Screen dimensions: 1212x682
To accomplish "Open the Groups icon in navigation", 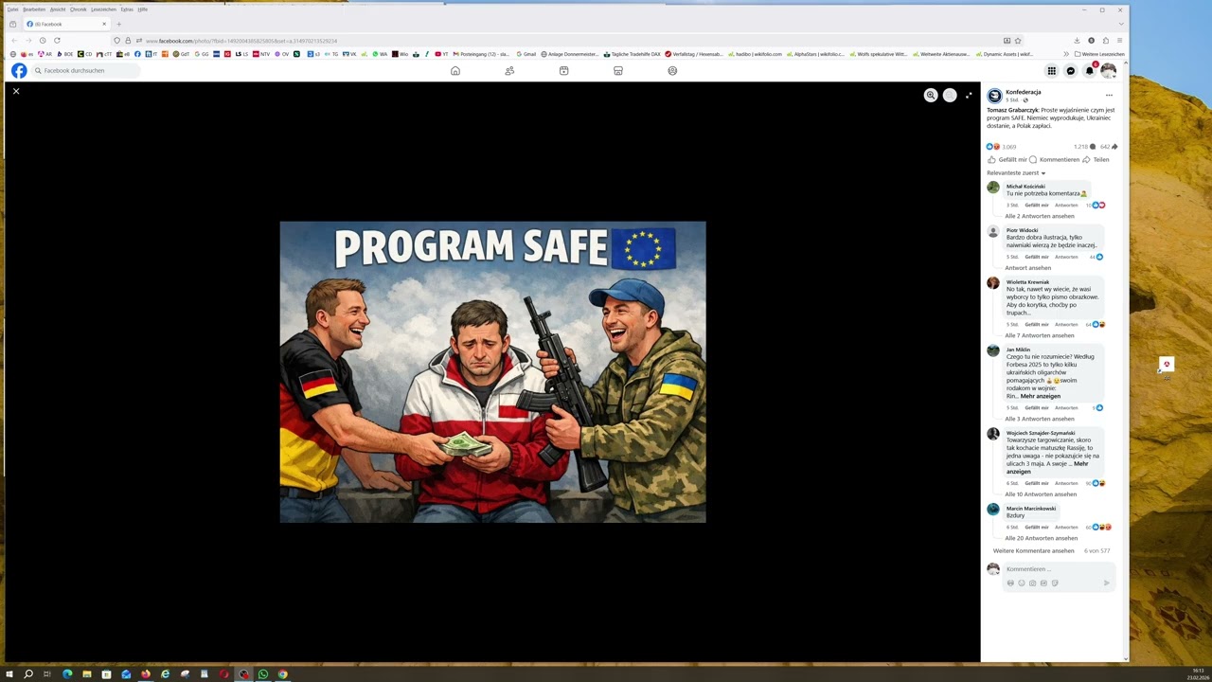I will click(x=672, y=71).
